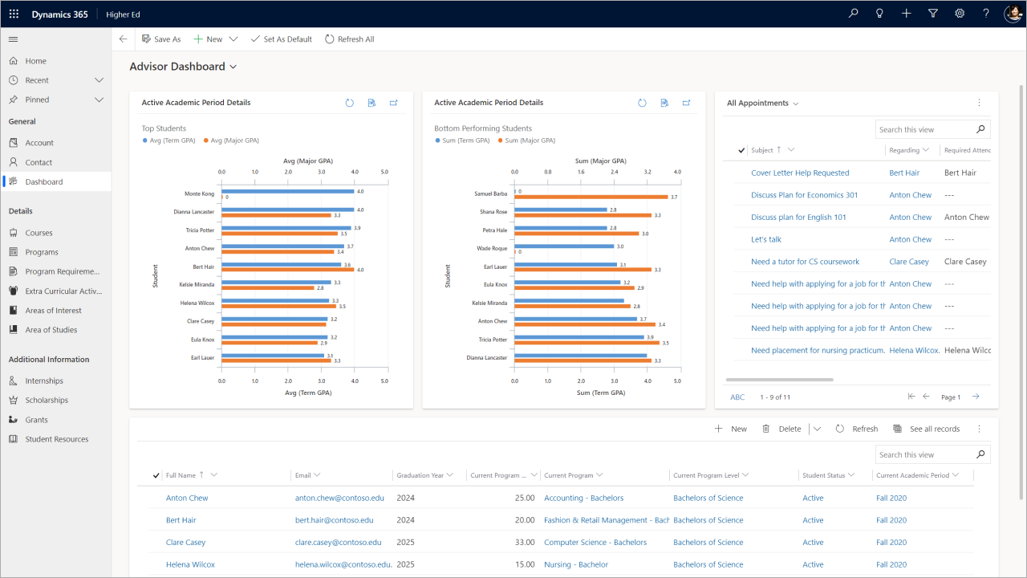The image size is (1027, 578).
Task: Toggle the select-all checkbox in students grid
Action: [x=154, y=475]
